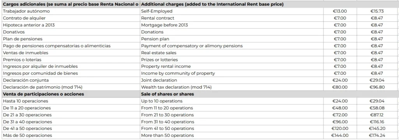The height and width of the screenshot is (140, 399).
Task: Click the 'Up to 10 operations' cell
Action: coord(231,101)
